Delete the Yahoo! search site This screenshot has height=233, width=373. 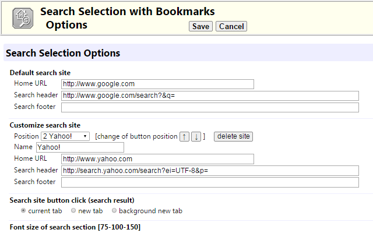(x=233, y=136)
